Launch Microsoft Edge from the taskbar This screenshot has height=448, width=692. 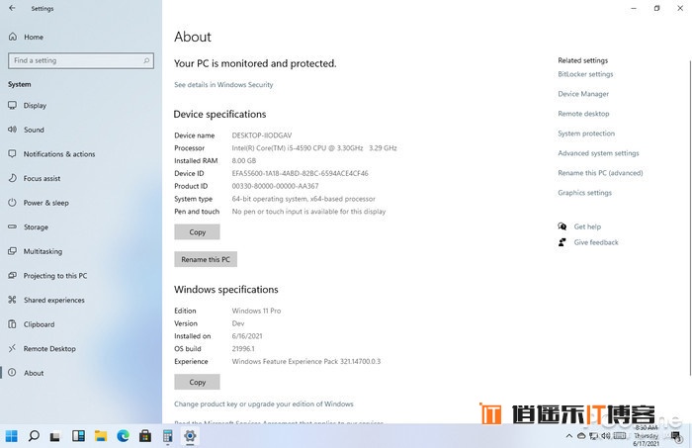pyautogui.click(x=124, y=436)
